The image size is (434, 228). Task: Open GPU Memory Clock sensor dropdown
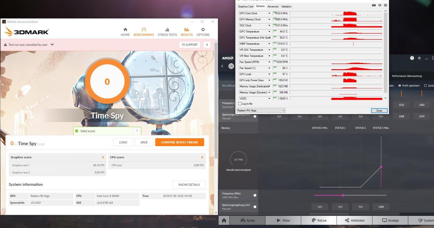coord(269,19)
